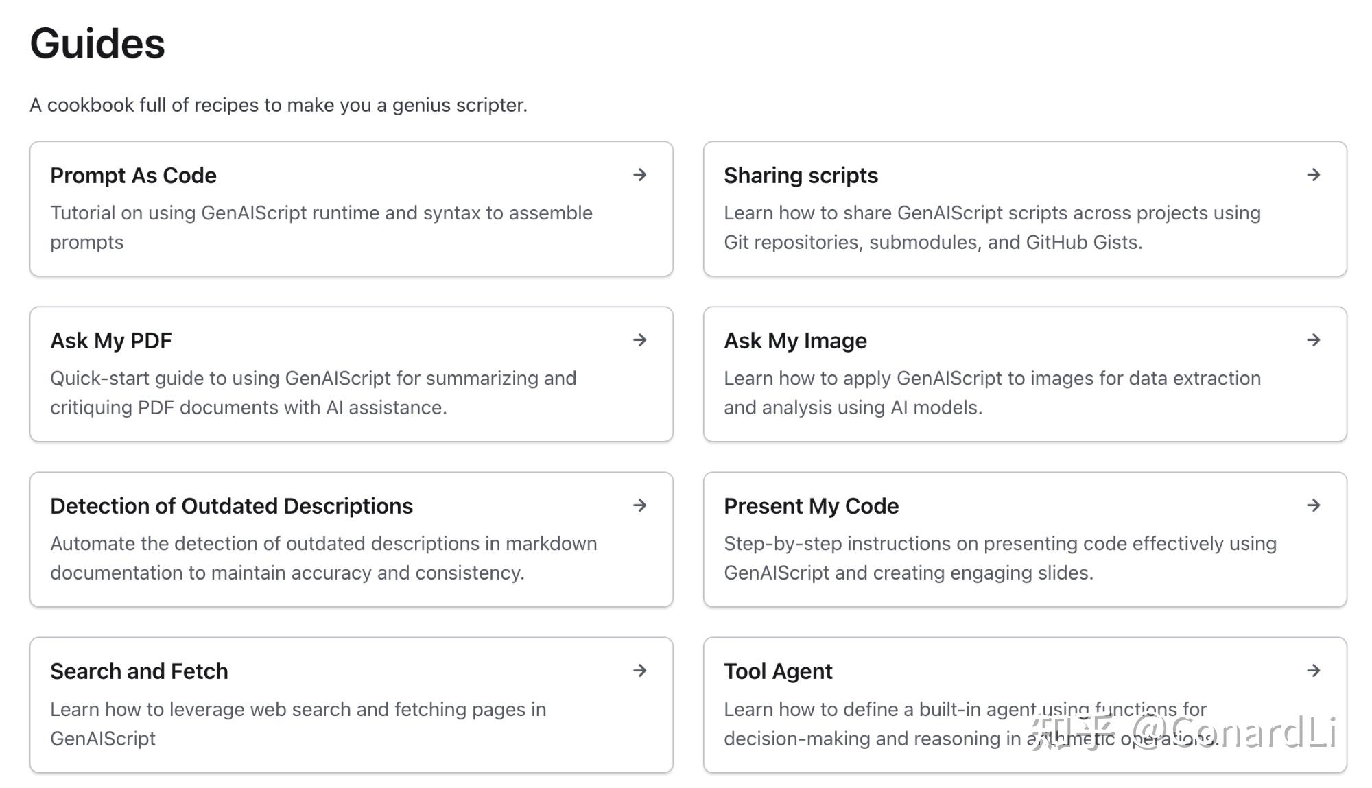Click the arrow icon on Ask My Image card
This screenshot has height=788, width=1372.
1313,340
